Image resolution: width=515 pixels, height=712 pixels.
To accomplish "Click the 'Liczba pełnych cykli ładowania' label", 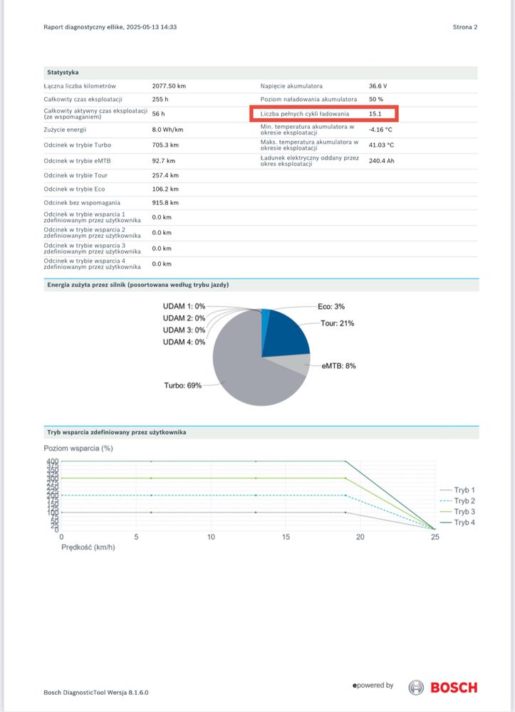I will (305, 114).
